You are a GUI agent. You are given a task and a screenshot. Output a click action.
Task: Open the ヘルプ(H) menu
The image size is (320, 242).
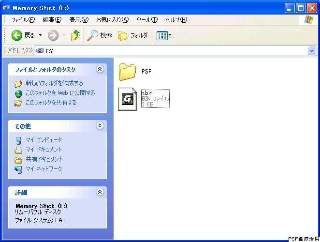[176, 20]
